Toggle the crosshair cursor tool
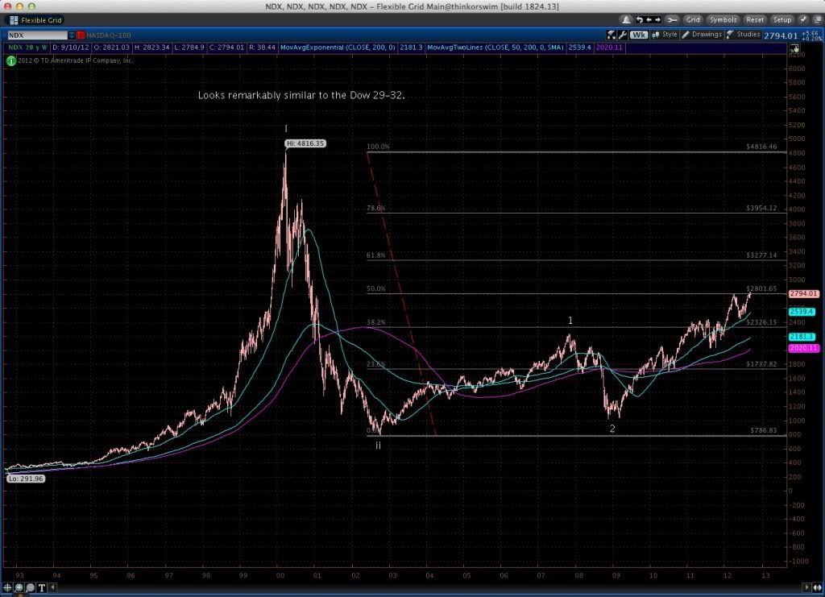The width and height of the screenshot is (825, 597). pos(9,587)
